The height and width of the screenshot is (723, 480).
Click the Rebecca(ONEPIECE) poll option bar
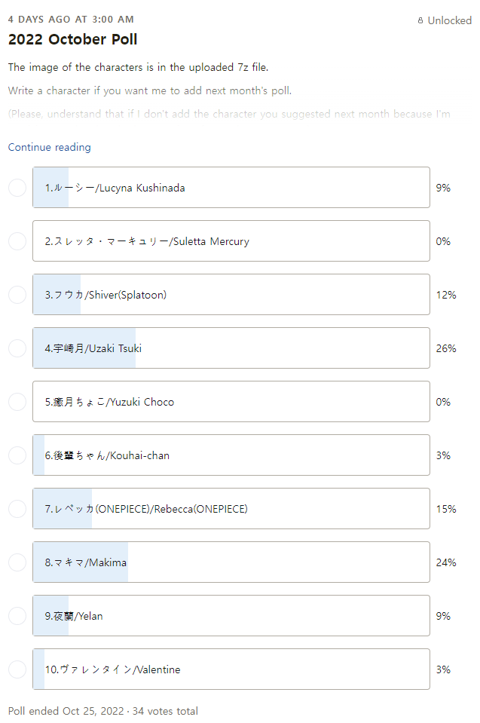coord(231,509)
